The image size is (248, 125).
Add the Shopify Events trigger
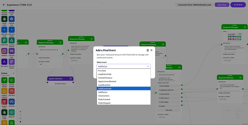[4, 19]
